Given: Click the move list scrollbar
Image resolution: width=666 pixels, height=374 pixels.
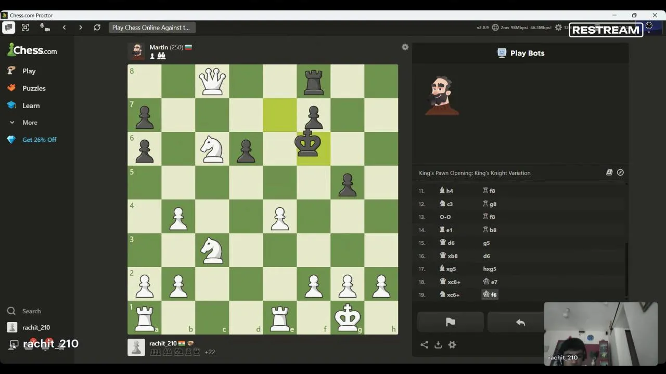Looking at the screenshot, I should [626, 270].
